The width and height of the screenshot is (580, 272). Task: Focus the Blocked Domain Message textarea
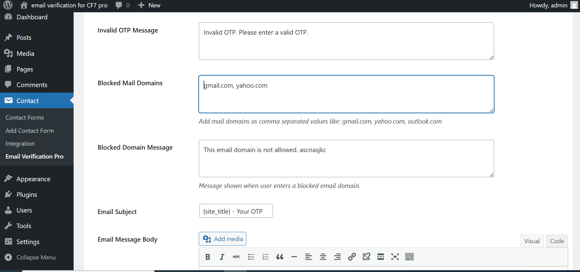click(346, 159)
